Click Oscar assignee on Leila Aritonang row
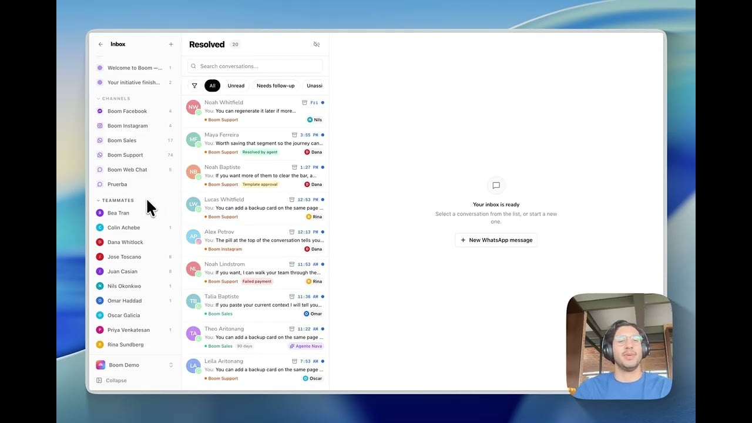The image size is (752, 423). (x=313, y=378)
